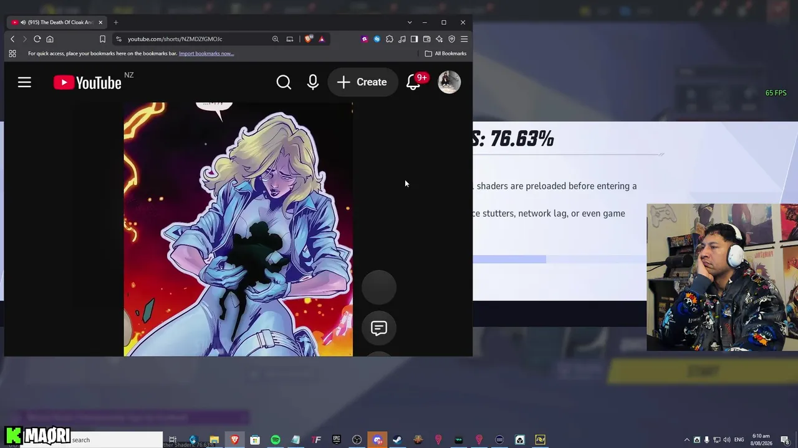
Task: Open the YouTube account avatar menu
Action: tap(449, 82)
